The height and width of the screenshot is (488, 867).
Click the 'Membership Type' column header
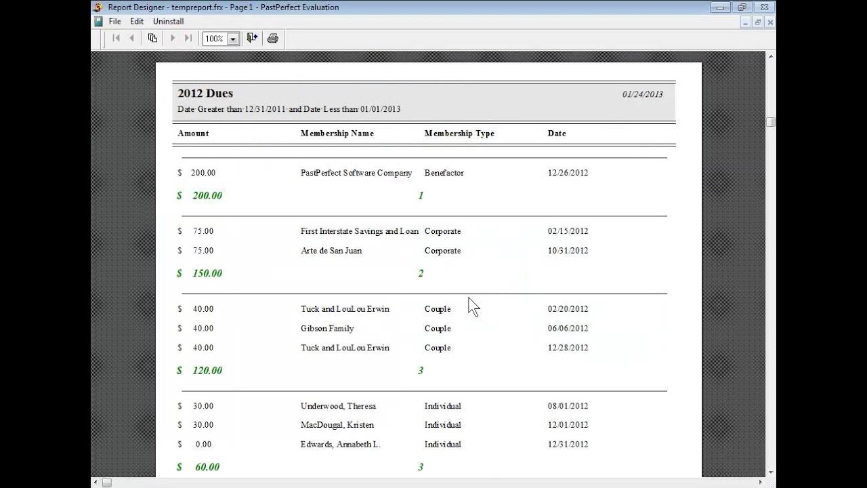coord(459,134)
